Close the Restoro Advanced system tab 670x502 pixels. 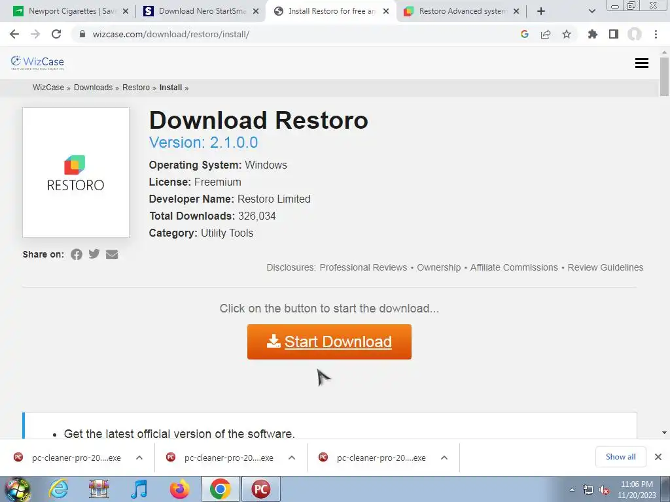pyautogui.click(x=516, y=12)
